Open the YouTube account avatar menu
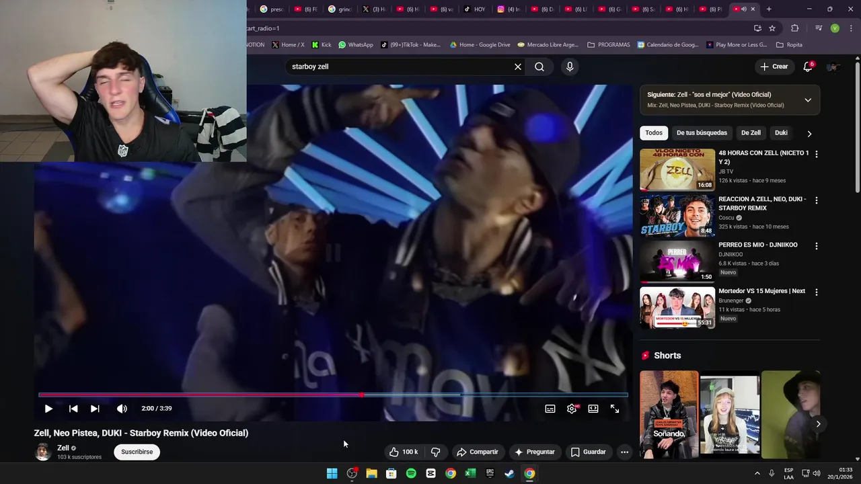 [x=833, y=67]
